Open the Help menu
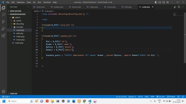 [x=55, y=2]
